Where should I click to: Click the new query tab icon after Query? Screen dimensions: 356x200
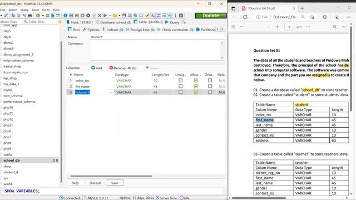click(x=184, y=22)
